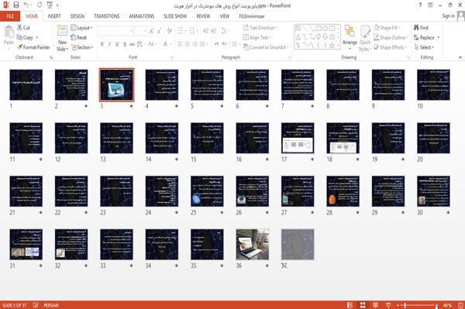The width and height of the screenshot is (465, 309).
Task: Click the Save icon in the quick access toolbar
Action: [16, 5]
